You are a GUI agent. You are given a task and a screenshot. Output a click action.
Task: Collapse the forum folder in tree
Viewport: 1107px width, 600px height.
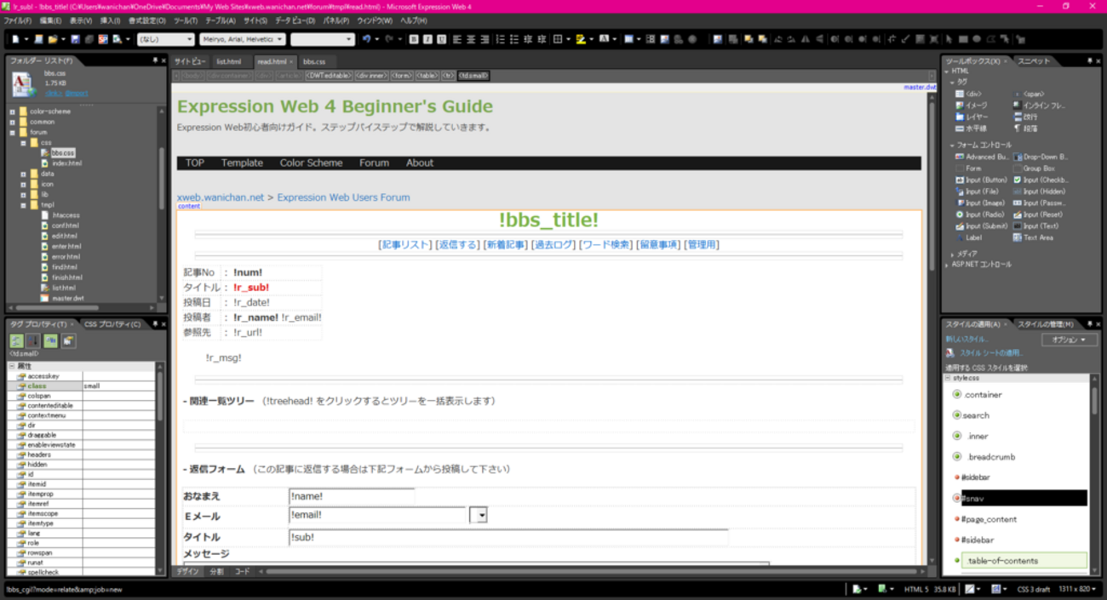[12, 132]
